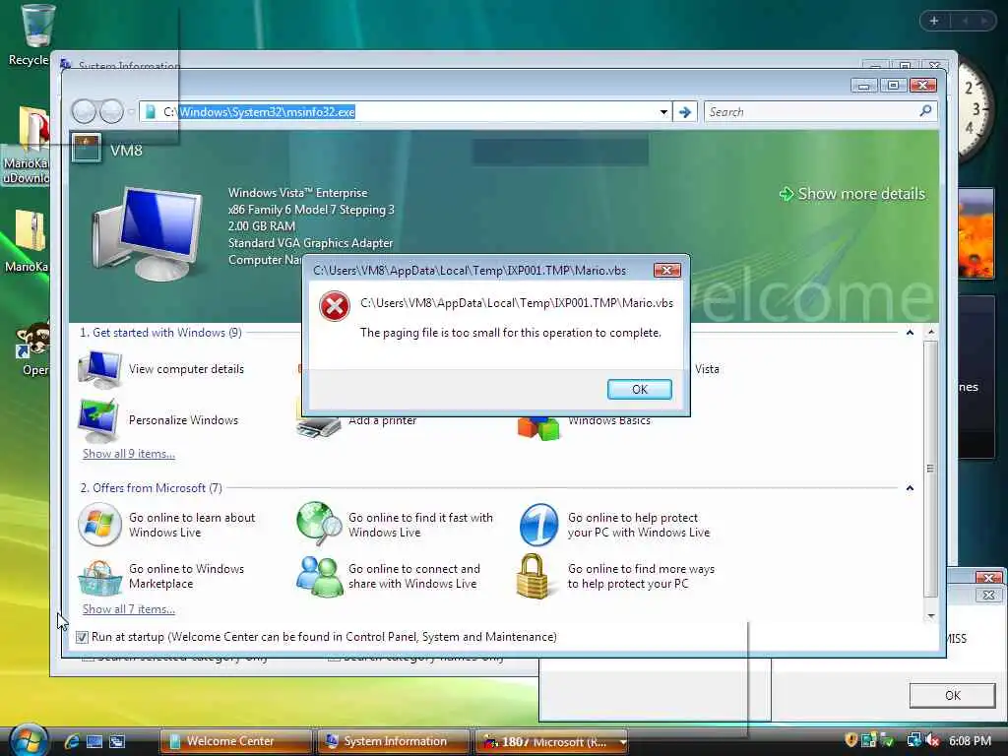This screenshot has width=1008, height=756.
Task: Click the Add a printer icon
Action: coord(319,426)
